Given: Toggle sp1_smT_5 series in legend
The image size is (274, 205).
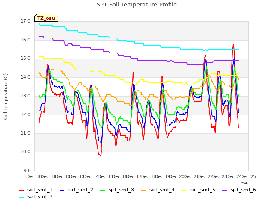Looking at the screenshot, I should (198, 190).
